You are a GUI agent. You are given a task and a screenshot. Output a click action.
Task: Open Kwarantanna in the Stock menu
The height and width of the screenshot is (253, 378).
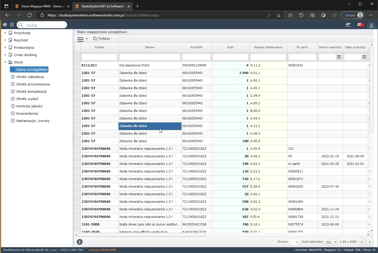point(27,113)
